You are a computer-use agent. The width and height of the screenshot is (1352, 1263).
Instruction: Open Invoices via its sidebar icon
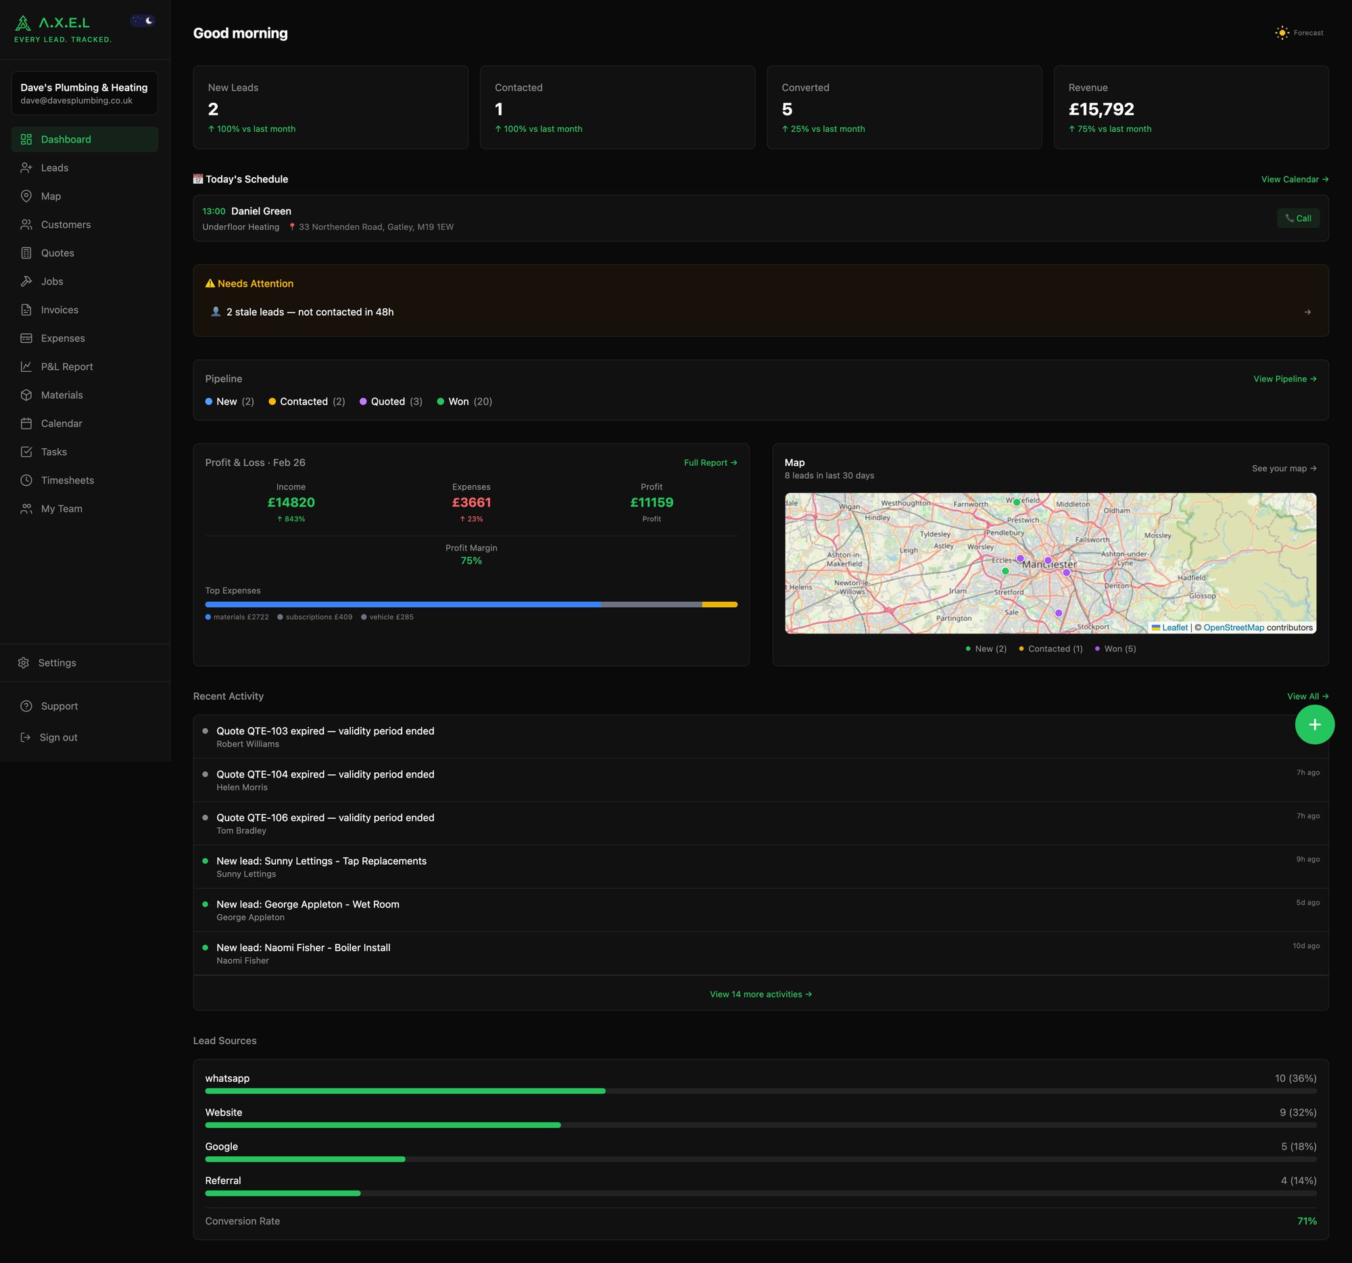click(x=26, y=310)
